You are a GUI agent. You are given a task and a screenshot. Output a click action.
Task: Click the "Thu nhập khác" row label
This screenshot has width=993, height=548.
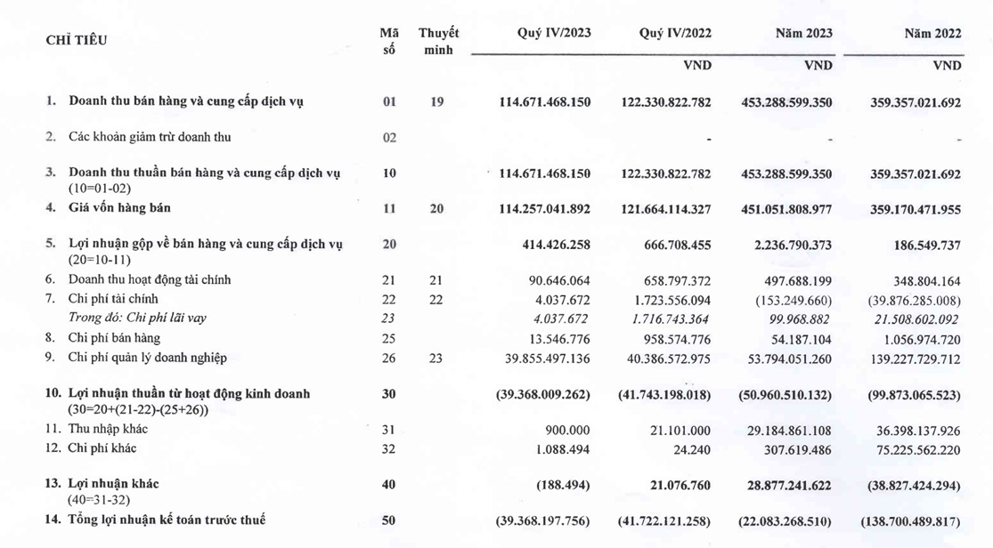click(x=106, y=429)
